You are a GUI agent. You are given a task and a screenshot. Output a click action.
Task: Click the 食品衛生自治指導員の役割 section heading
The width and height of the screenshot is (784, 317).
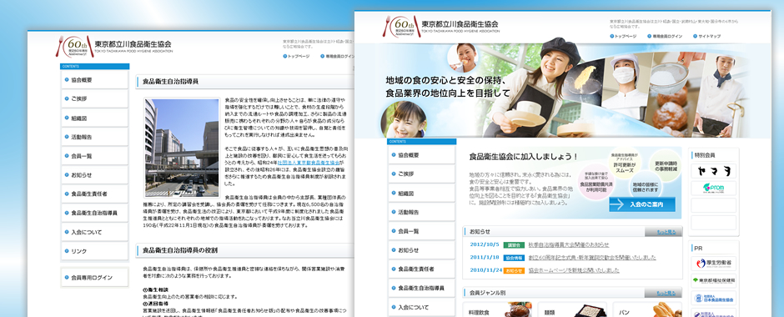(180, 250)
